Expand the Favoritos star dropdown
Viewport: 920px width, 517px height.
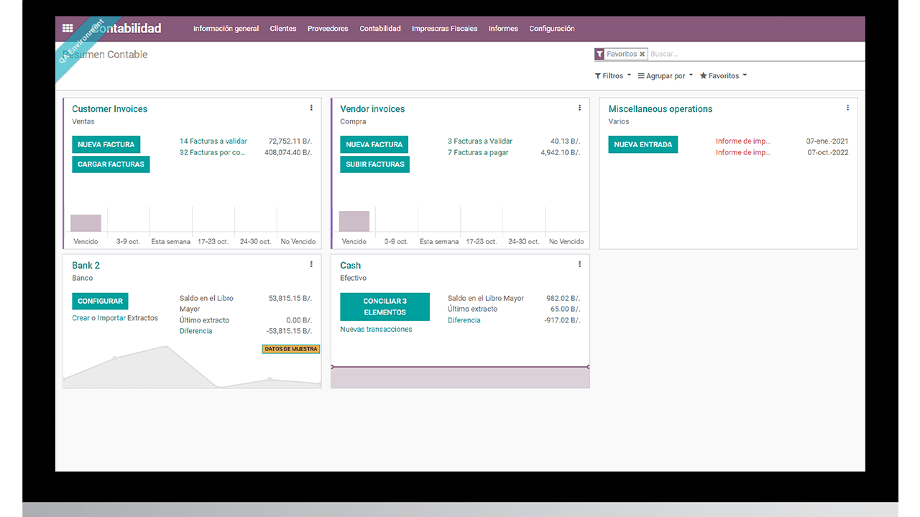click(x=723, y=75)
